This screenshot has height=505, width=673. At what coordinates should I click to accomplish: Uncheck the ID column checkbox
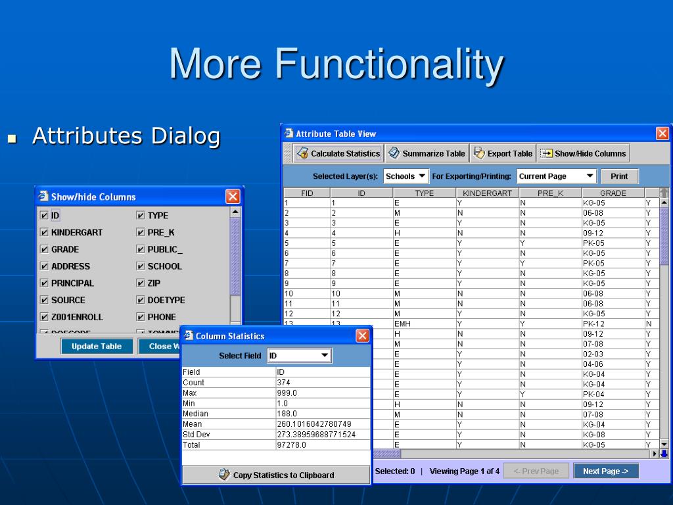(x=44, y=216)
